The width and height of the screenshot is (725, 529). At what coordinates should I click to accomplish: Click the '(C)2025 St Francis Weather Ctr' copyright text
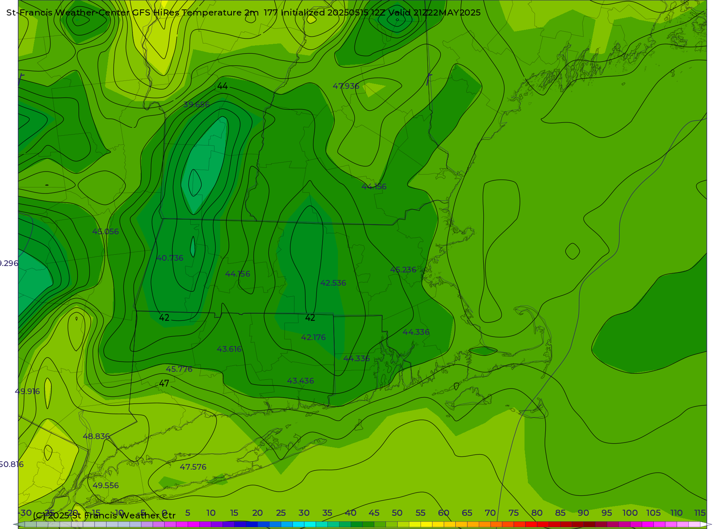[x=104, y=515]
